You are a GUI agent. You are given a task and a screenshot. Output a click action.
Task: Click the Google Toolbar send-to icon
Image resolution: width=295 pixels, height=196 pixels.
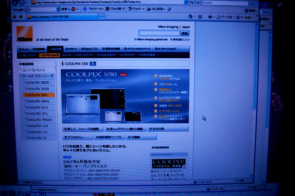point(148,9)
